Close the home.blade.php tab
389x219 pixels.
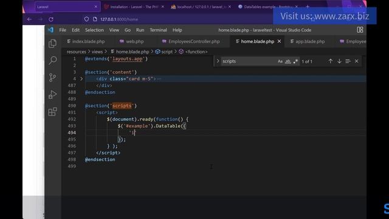click(x=280, y=41)
